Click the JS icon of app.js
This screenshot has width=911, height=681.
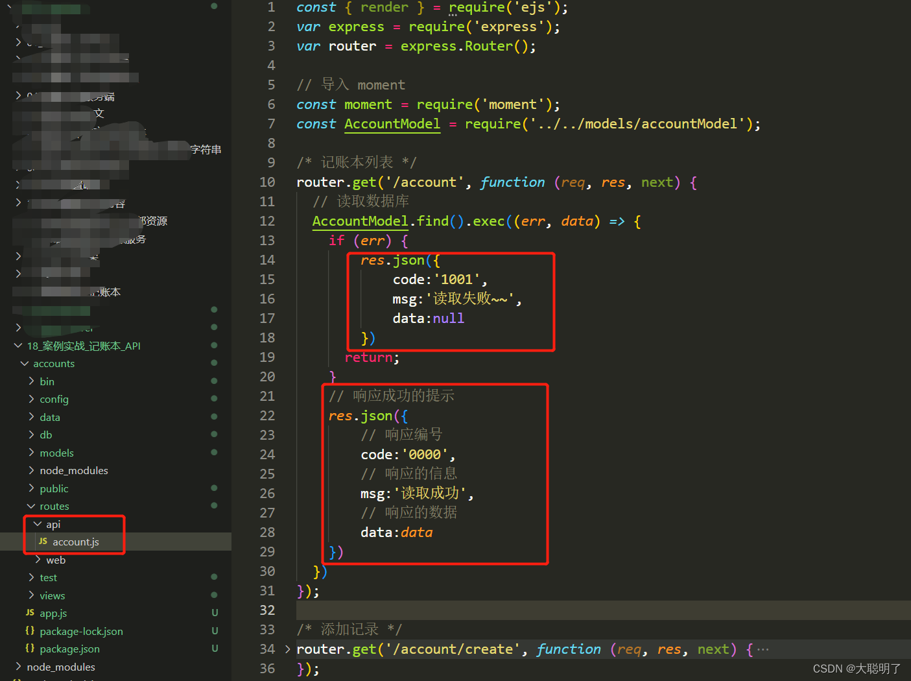click(x=30, y=613)
